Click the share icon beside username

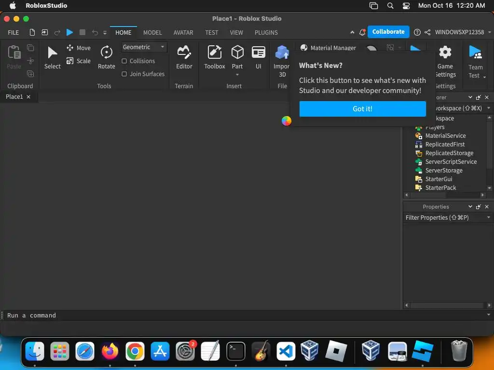pyautogui.click(x=427, y=32)
